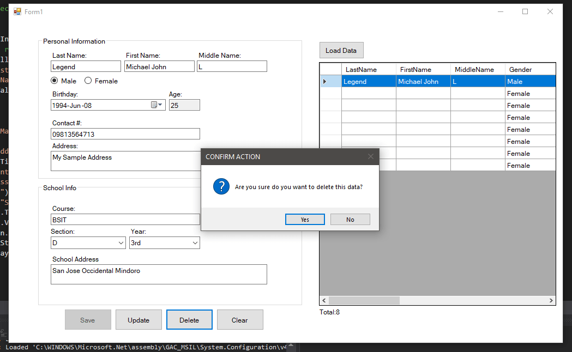Click inside the Last Name text field

tap(86, 66)
